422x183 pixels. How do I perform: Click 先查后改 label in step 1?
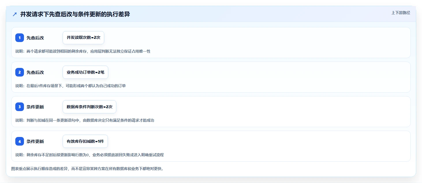tap(35, 38)
